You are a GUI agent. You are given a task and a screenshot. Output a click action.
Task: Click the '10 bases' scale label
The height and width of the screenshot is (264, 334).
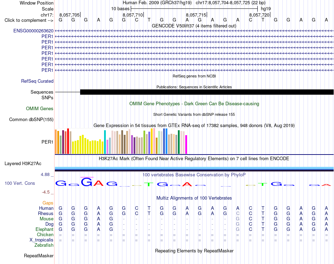point(120,9)
